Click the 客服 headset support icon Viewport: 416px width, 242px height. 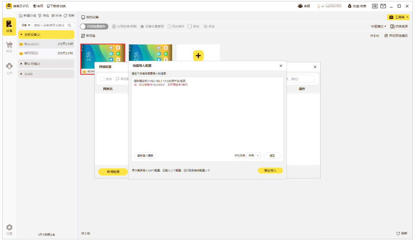point(300,6)
